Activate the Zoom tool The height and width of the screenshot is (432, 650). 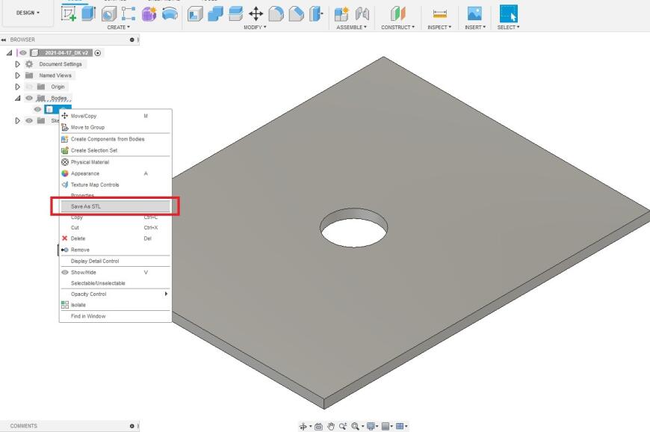343,426
